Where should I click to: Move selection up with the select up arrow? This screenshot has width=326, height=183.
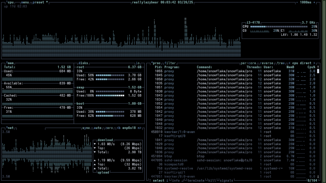pyautogui.click(x=150, y=180)
